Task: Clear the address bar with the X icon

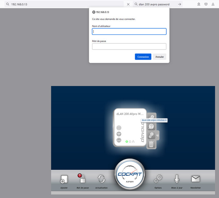Action: tap(128, 4)
